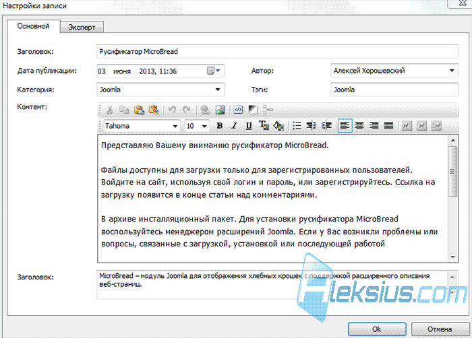
Task: Open the text color picker
Action: 264,126
